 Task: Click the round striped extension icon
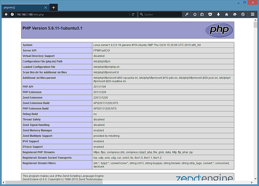(x=243, y=15)
